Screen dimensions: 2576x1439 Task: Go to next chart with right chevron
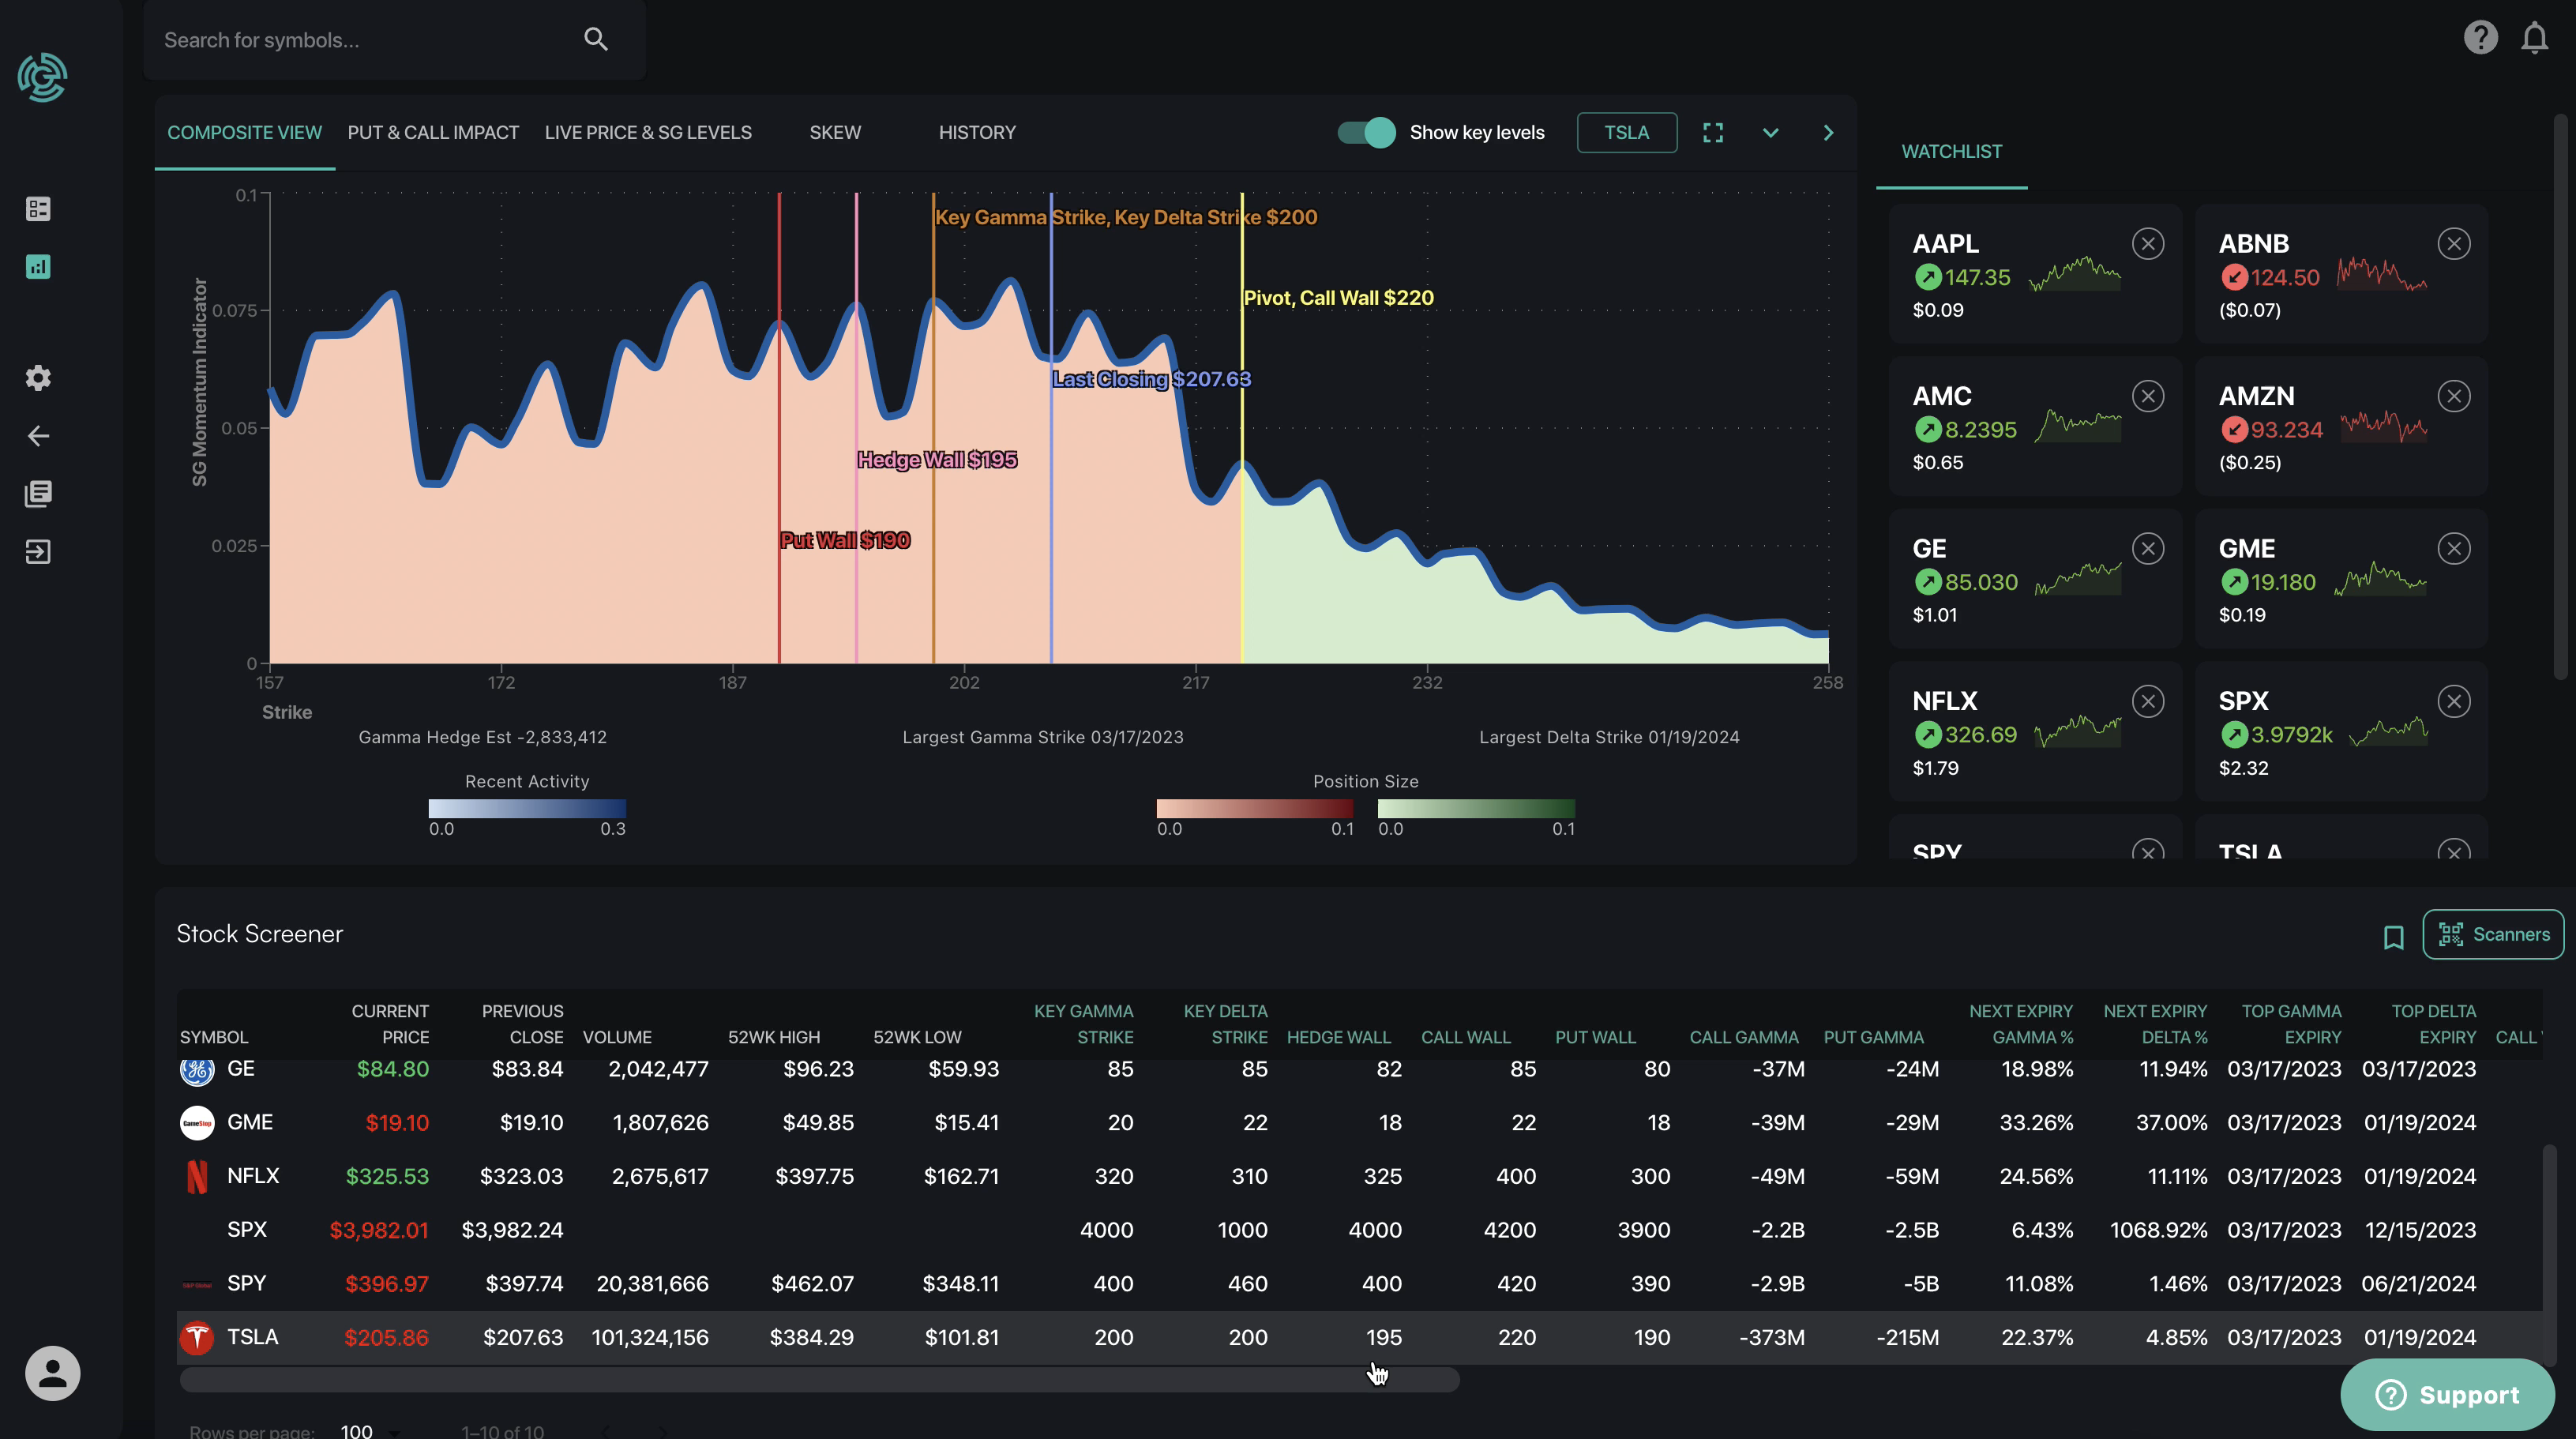tap(1828, 133)
